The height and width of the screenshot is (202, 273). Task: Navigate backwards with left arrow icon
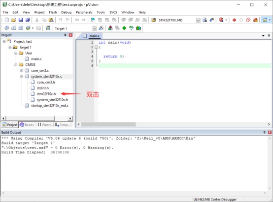pyautogui.click(x=77, y=20)
